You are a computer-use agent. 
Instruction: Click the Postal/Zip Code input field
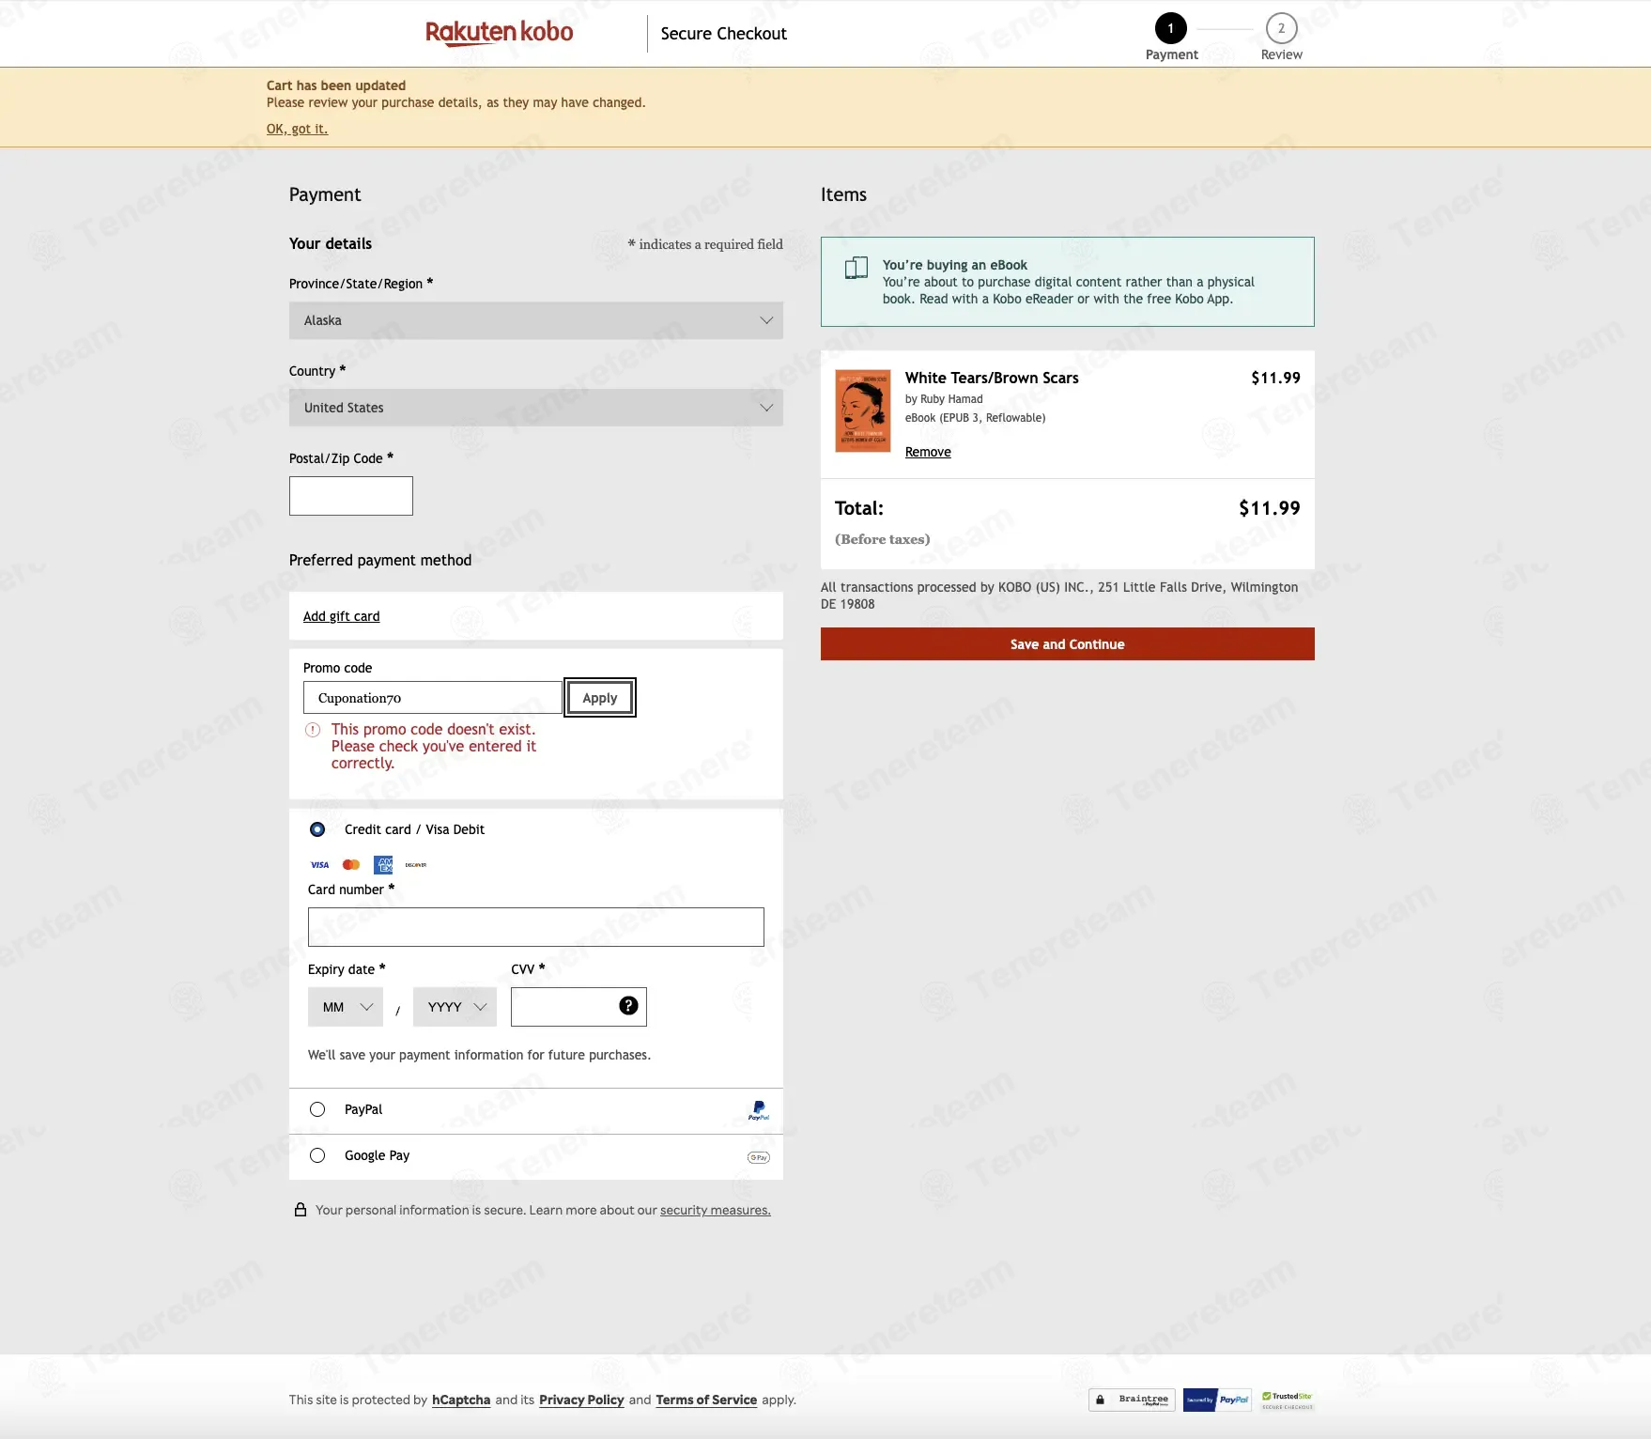(351, 496)
